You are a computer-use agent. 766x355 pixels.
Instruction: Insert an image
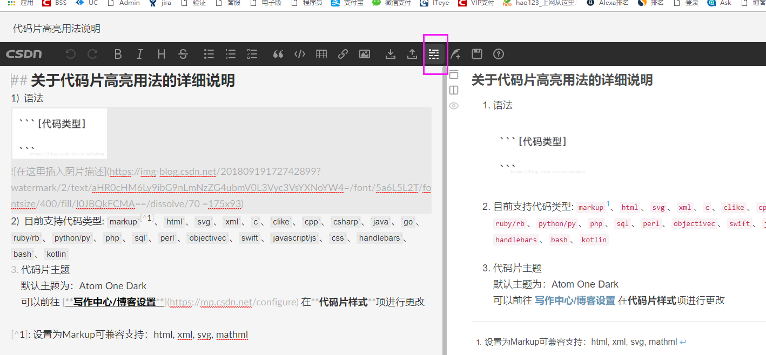point(365,54)
